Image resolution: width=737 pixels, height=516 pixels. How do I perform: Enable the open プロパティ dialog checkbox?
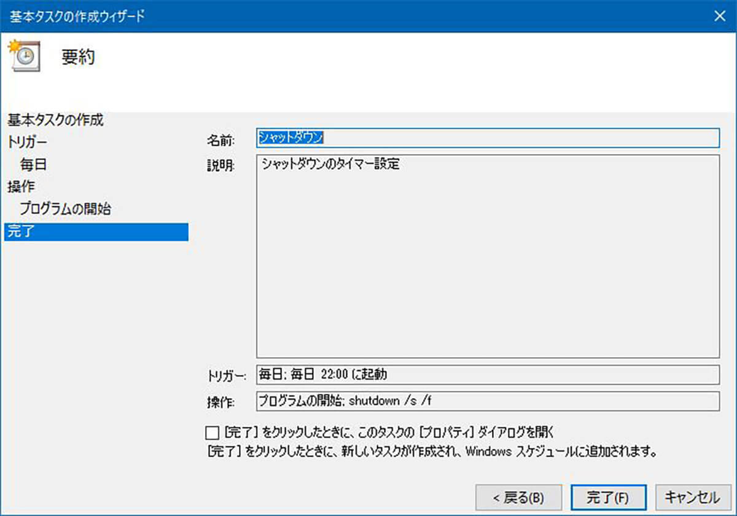click(x=213, y=433)
